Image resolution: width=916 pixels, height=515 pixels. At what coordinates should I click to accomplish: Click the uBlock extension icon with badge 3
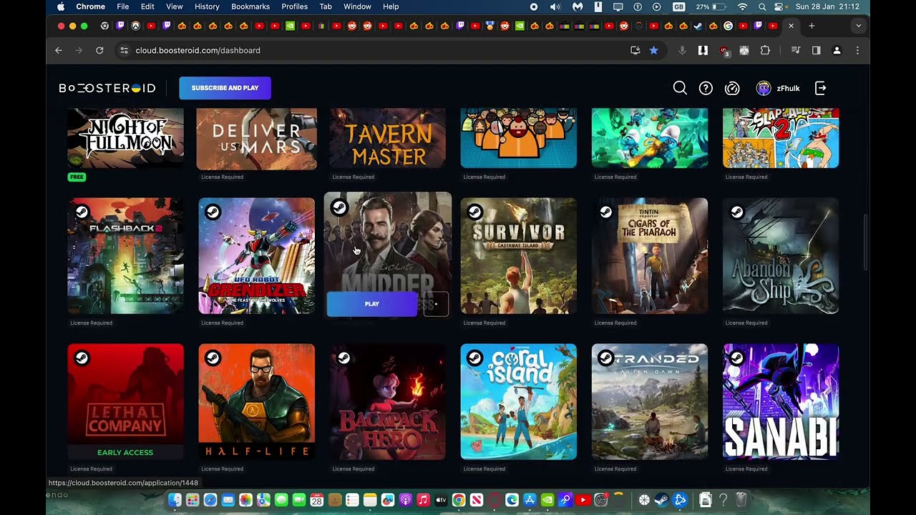(724, 51)
